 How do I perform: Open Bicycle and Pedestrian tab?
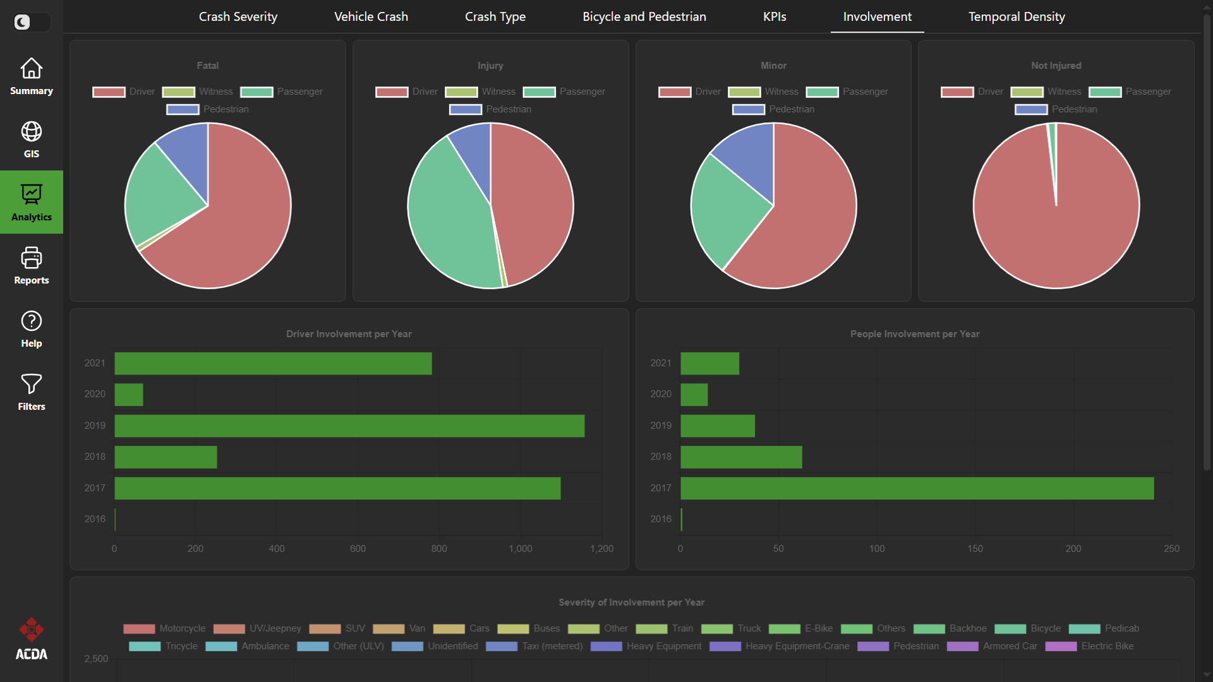pos(644,16)
